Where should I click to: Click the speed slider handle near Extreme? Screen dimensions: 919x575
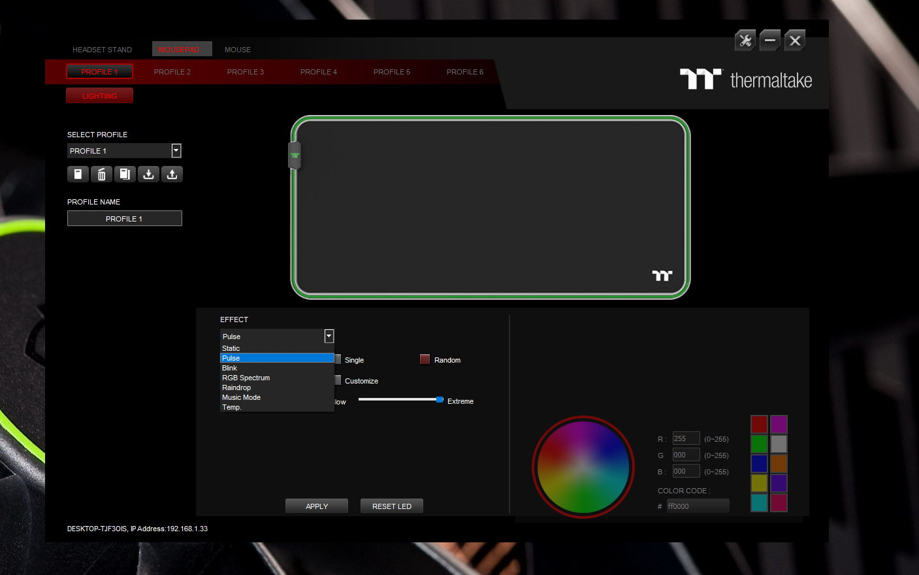pos(440,399)
